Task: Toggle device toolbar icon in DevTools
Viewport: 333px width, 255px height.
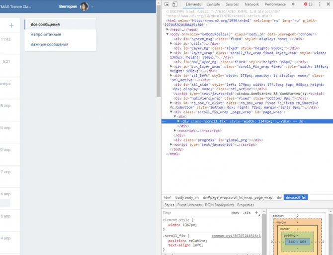Action: pyautogui.click(x=175, y=4)
